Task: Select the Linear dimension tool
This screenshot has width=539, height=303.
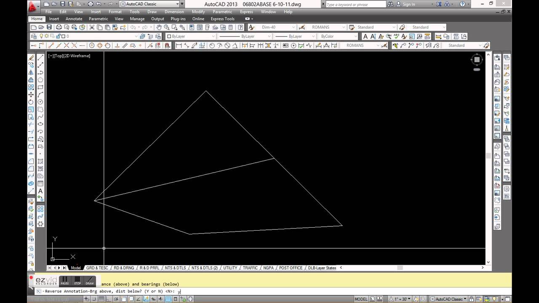Action: pyautogui.click(x=179, y=45)
